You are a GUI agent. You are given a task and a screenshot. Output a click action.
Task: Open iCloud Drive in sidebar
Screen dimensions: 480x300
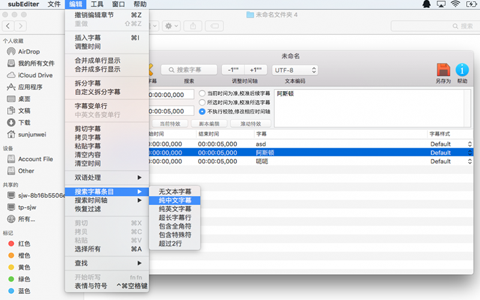click(30, 75)
